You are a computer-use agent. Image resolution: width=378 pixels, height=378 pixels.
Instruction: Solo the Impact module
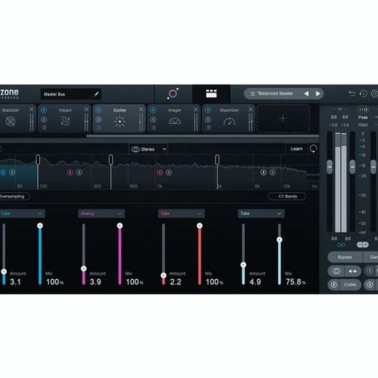coord(44,120)
